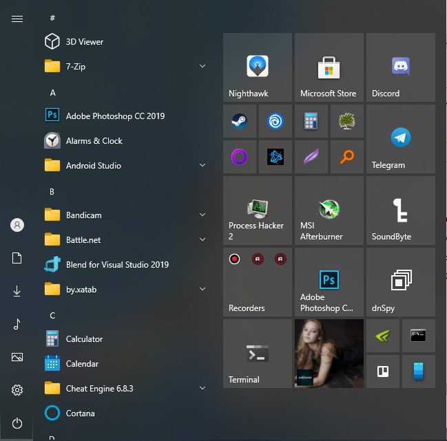447x441 pixels.
Task: Open 3D Viewer from the app list
Action: (x=125, y=41)
